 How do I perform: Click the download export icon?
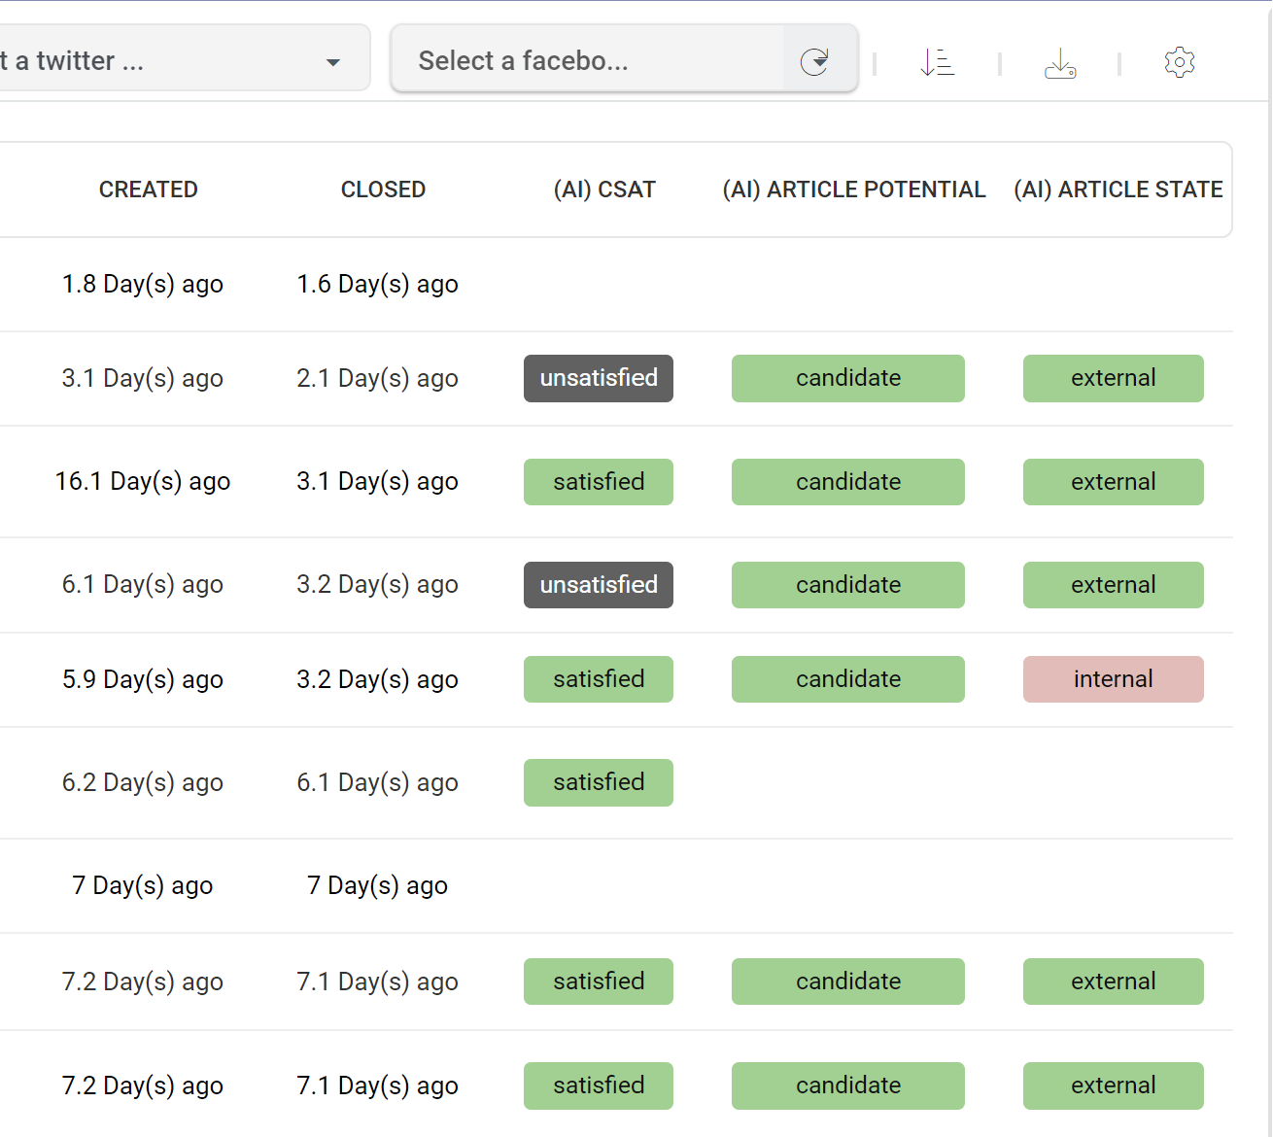tap(1059, 63)
